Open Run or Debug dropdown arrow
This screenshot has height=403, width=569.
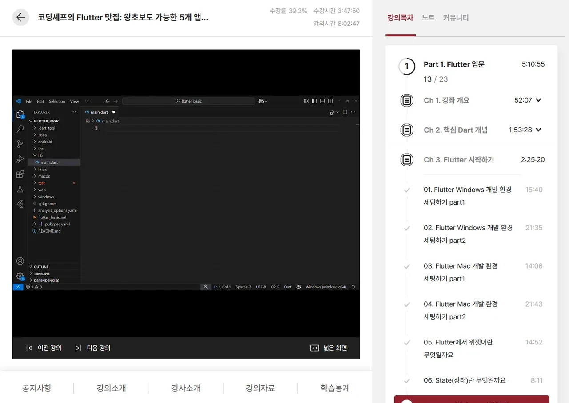pos(337,112)
